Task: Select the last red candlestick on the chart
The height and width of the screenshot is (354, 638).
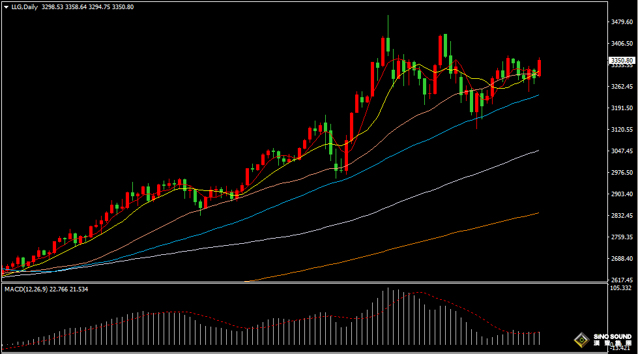Action: pyautogui.click(x=539, y=68)
